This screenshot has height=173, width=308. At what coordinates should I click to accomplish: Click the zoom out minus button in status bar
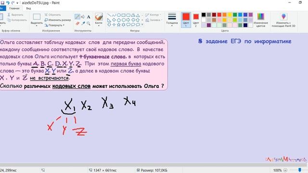click(x=285, y=170)
